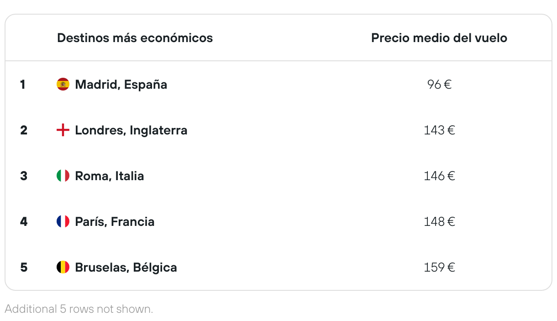This screenshot has width=557, height=321.
Task: Select the París, Francia destination
Action: (115, 222)
